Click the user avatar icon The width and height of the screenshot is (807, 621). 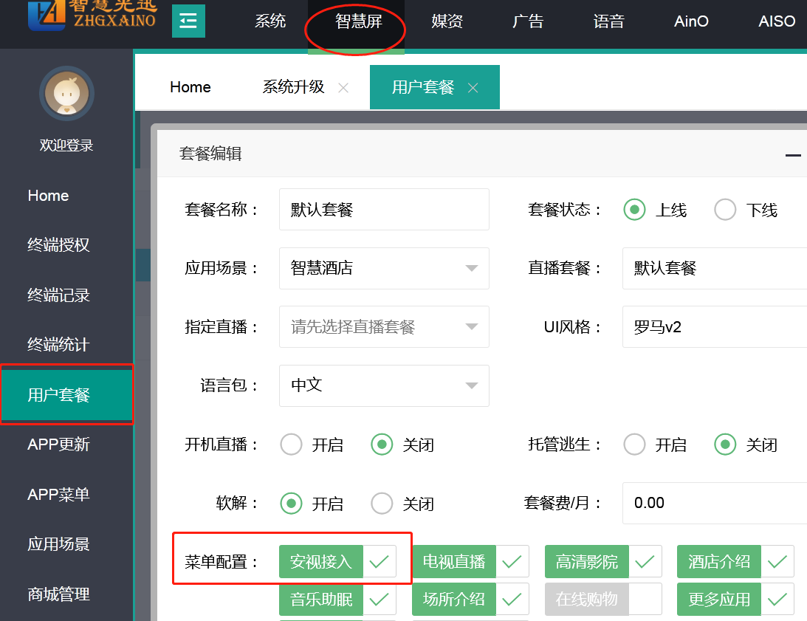(67, 94)
